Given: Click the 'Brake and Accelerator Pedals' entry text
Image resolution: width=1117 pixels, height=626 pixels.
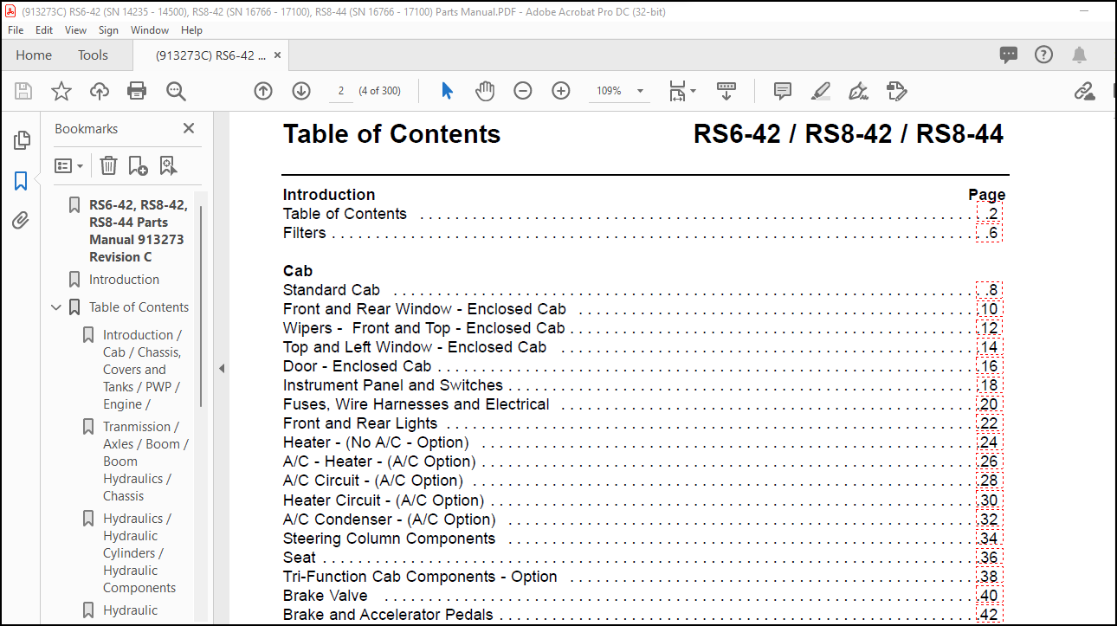Looking at the screenshot, I should 388,615.
